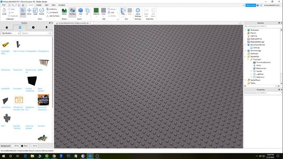
Task: Open Game Settings
Action: 138,12
